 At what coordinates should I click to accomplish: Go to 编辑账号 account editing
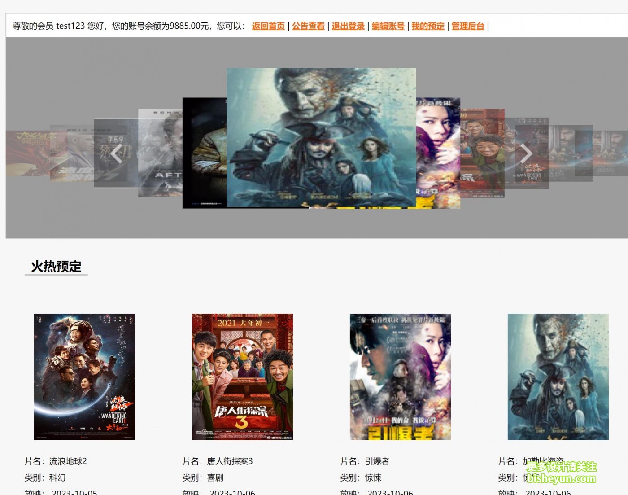[x=388, y=26]
